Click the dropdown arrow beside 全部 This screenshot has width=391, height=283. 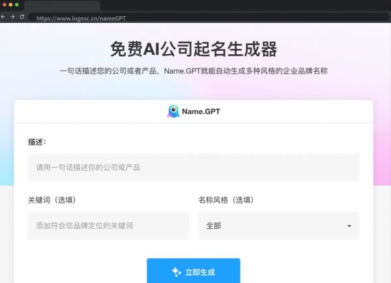pyautogui.click(x=349, y=226)
